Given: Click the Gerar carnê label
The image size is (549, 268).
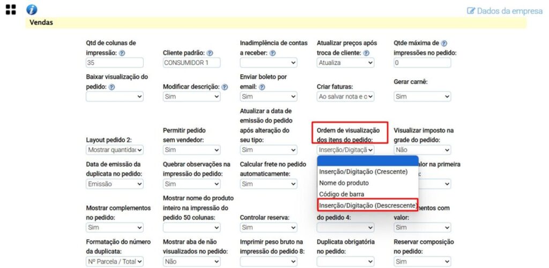Looking at the screenshot, I should tap(411, 81).
